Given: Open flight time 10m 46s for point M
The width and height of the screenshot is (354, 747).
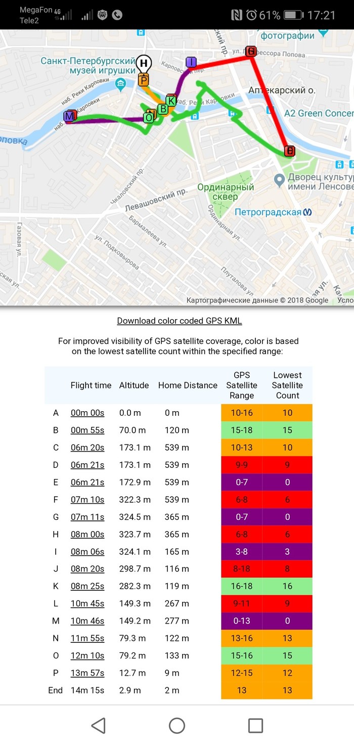Looking at the screenshot, I should (87, 621).
